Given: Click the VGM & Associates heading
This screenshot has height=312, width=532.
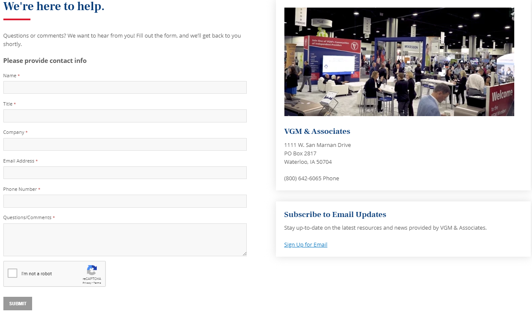Looking at the screenshot, I should [x=317, y=131].
